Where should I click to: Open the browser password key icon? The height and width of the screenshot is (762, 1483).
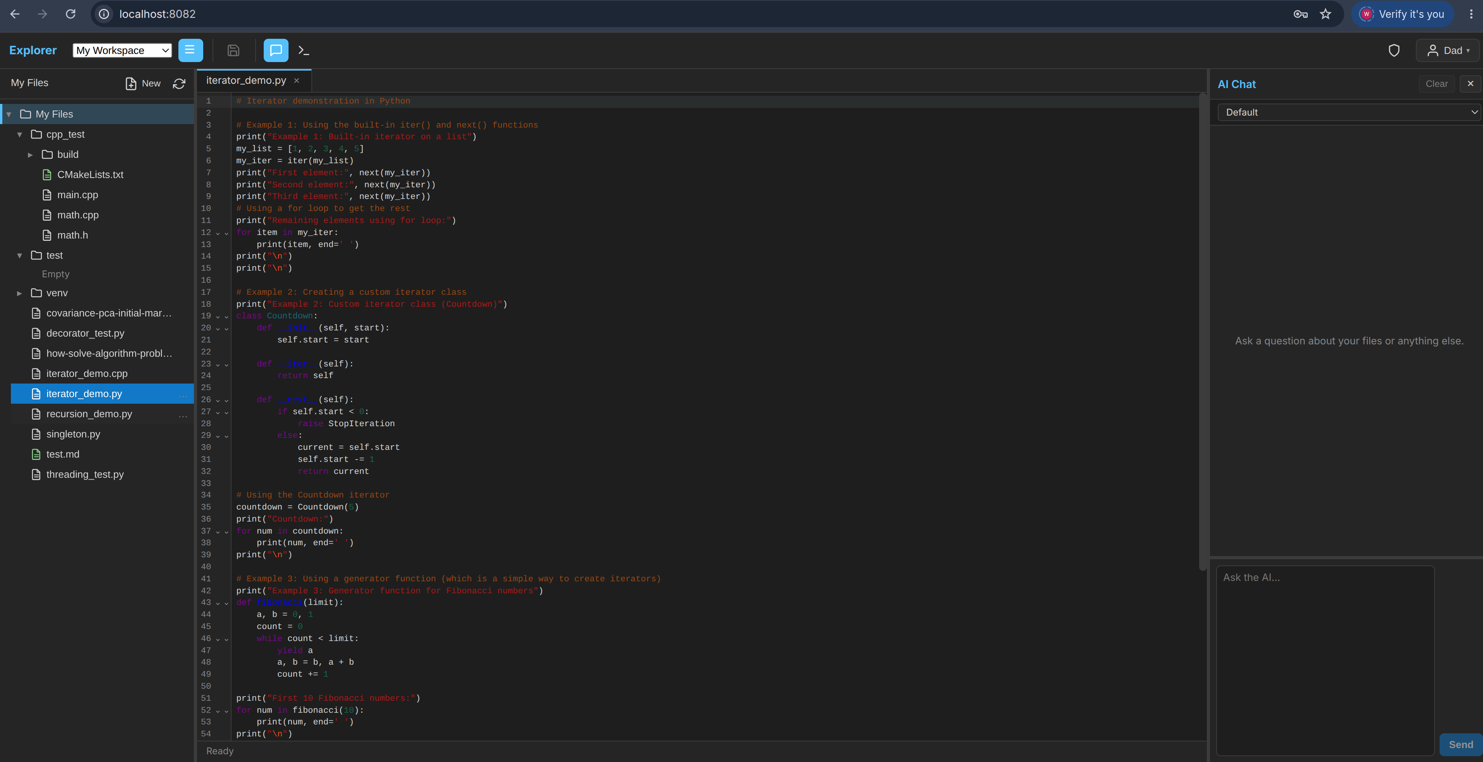1300,14
